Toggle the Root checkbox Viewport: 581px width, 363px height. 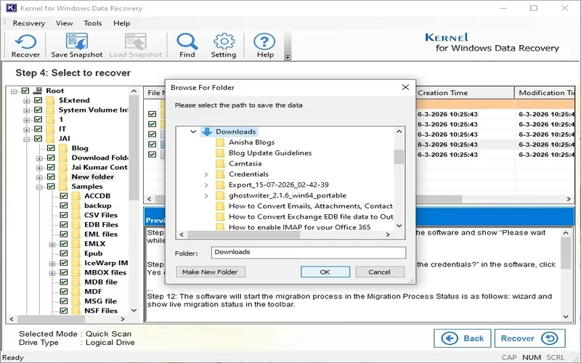[25, 90]
